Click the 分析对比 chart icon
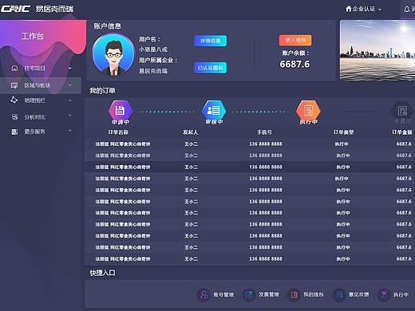Viewport: 415px width, 311px height. coord(14,116)
